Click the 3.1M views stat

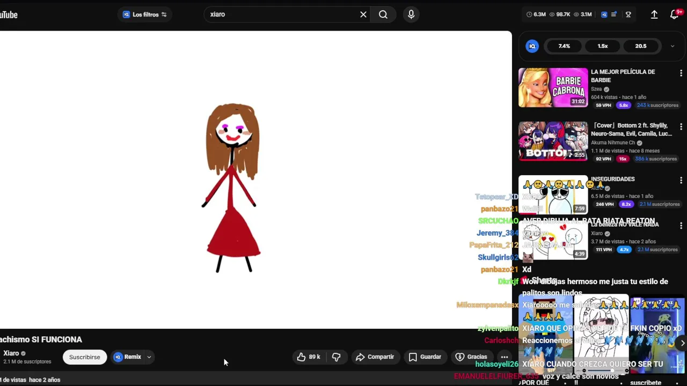point(582,14)
